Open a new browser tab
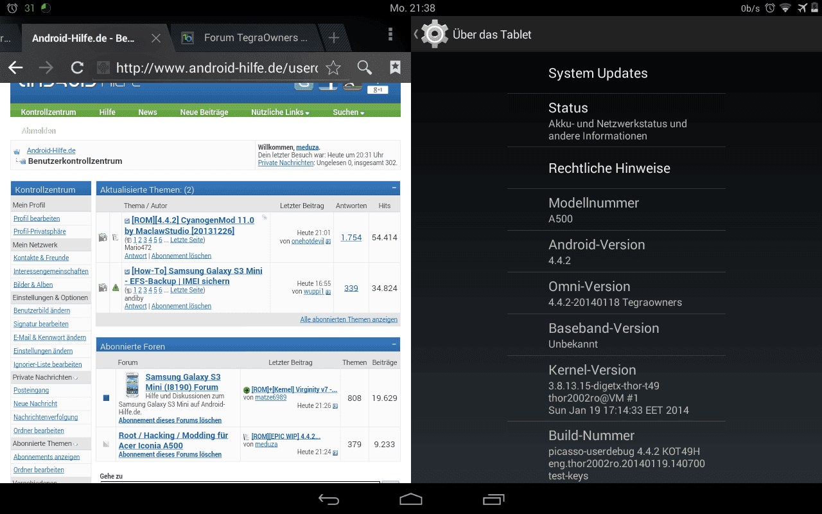This screenshot has width=822, height=514. point(333,38)
